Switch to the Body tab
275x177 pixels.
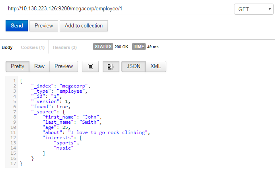click(x=7, y=47)
